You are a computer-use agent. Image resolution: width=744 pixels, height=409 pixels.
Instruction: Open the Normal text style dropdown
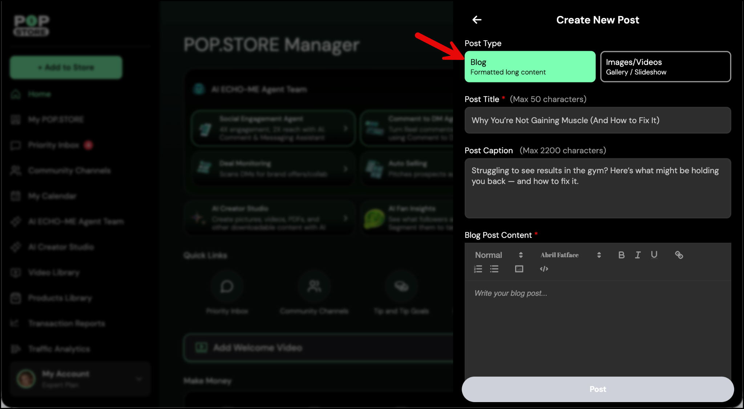[498, 255]
